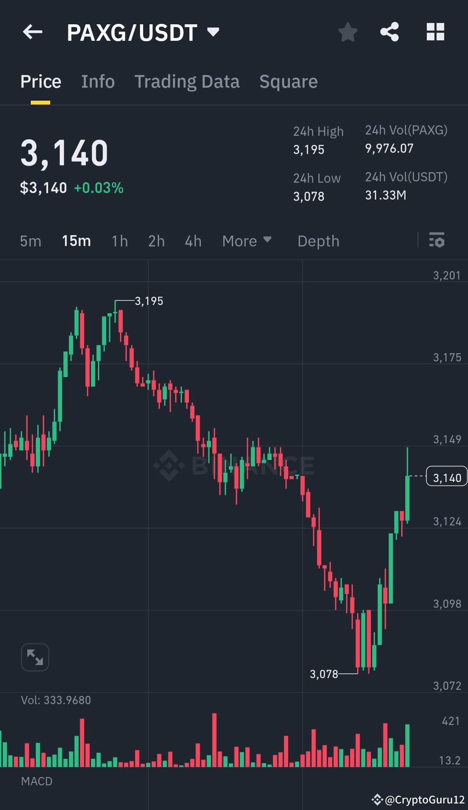Switch to the Trading Data tab
468x810 pixels.
click(x=187, y=82)
